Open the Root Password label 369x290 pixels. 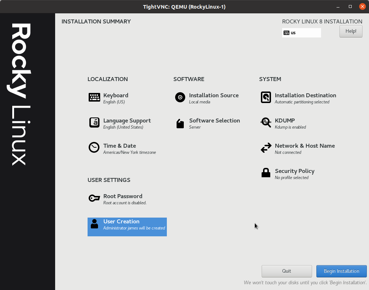coord(123,196)
